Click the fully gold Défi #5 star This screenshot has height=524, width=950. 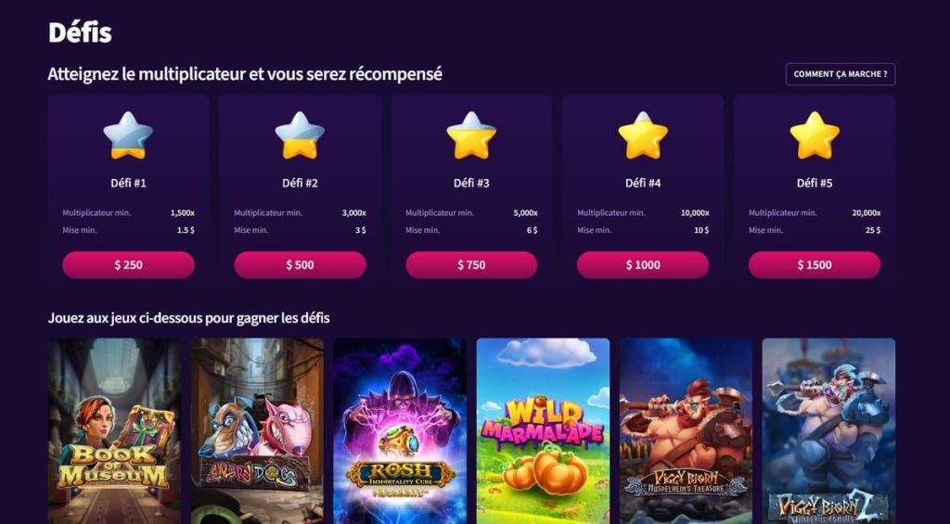click(815, 135)
